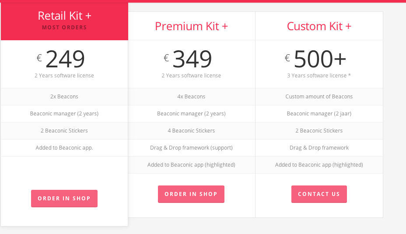The height and width of the screenshot is (234, 406).
Task: Click the 249 euro price
Action: point(65,59)
